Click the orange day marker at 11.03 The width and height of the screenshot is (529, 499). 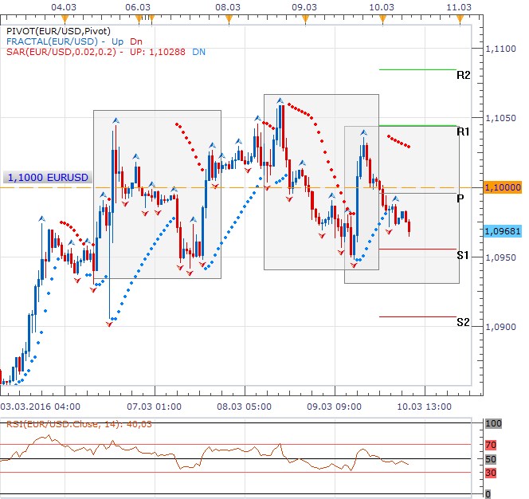[458, 18]
